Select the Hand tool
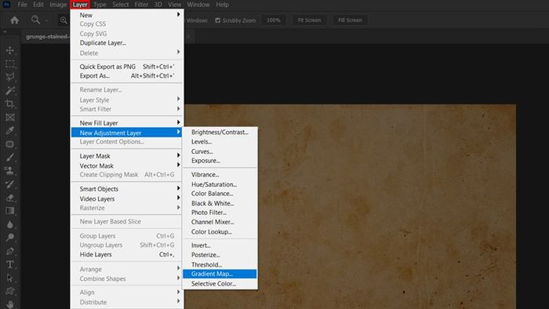This screenshot has height=309, width=549. pos(9,304)
